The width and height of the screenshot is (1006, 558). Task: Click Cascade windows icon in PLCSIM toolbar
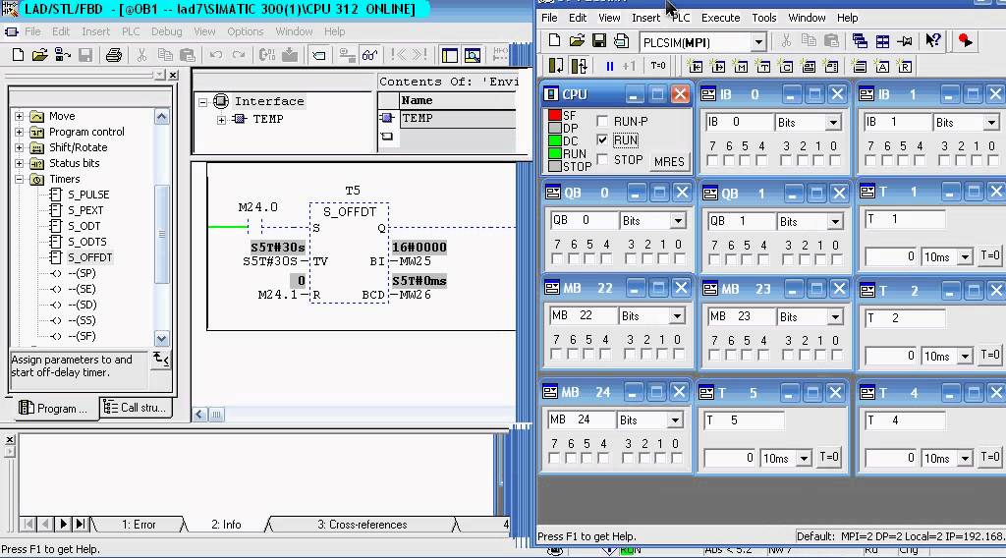(860, 41)
